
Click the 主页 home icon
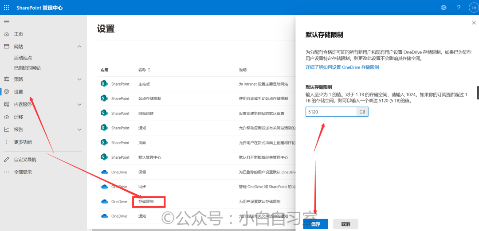coord(6,34)
